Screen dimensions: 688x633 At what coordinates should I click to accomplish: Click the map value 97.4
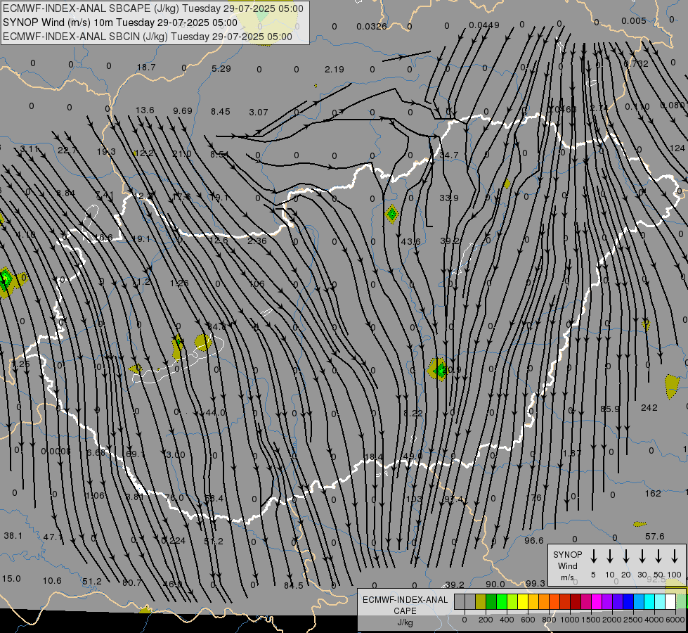click(x=454, y=499)
